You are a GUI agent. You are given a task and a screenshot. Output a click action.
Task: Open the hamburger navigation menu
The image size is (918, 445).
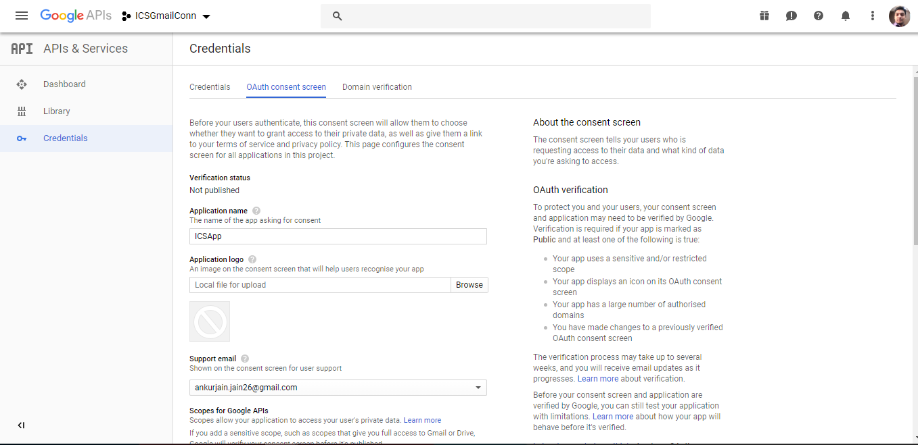point(22,16)
